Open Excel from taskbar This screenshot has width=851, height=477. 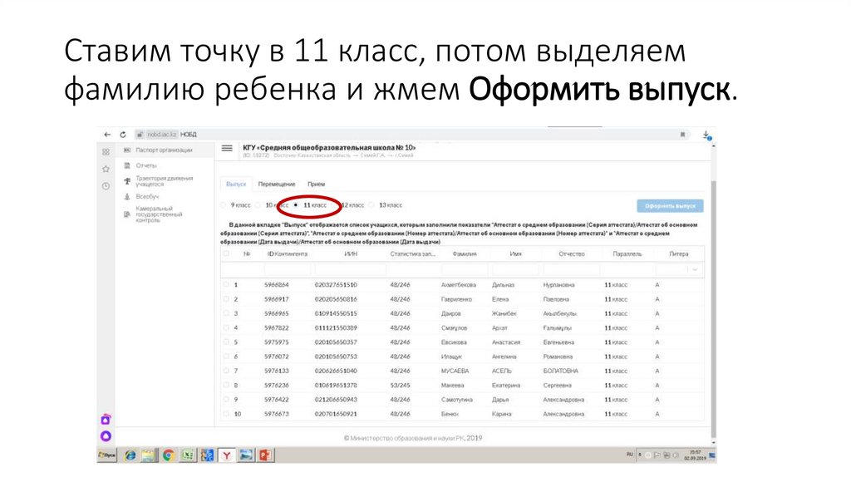(188, 455)
